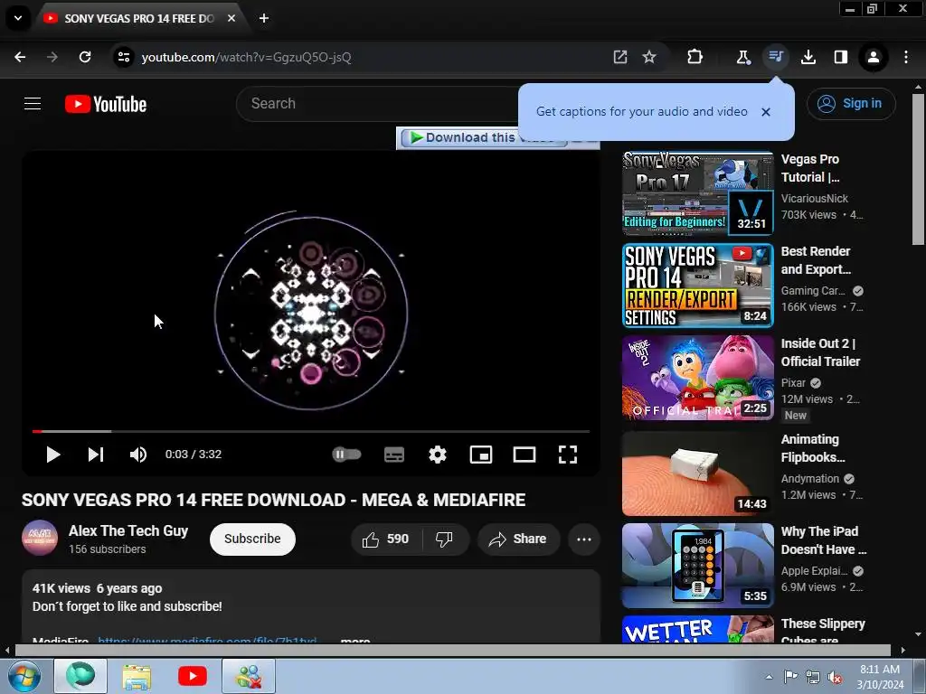Reload the page
This screenshot has height=694, width=926.
tap(85, 57)
